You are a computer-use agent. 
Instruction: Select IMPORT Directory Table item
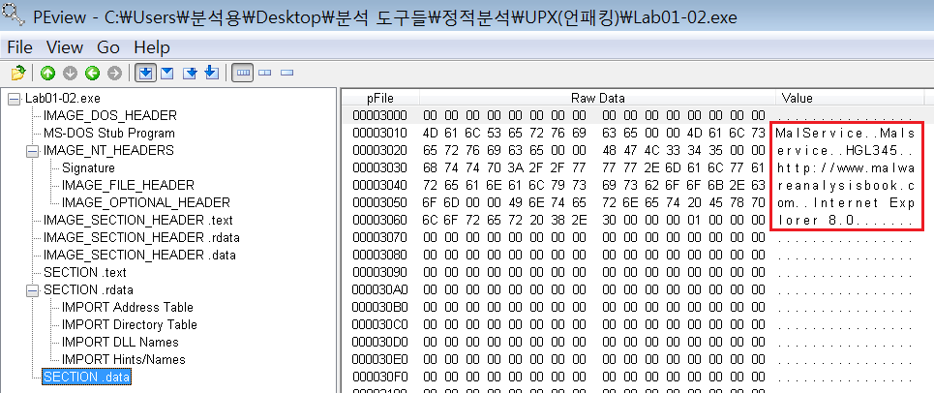130,324
